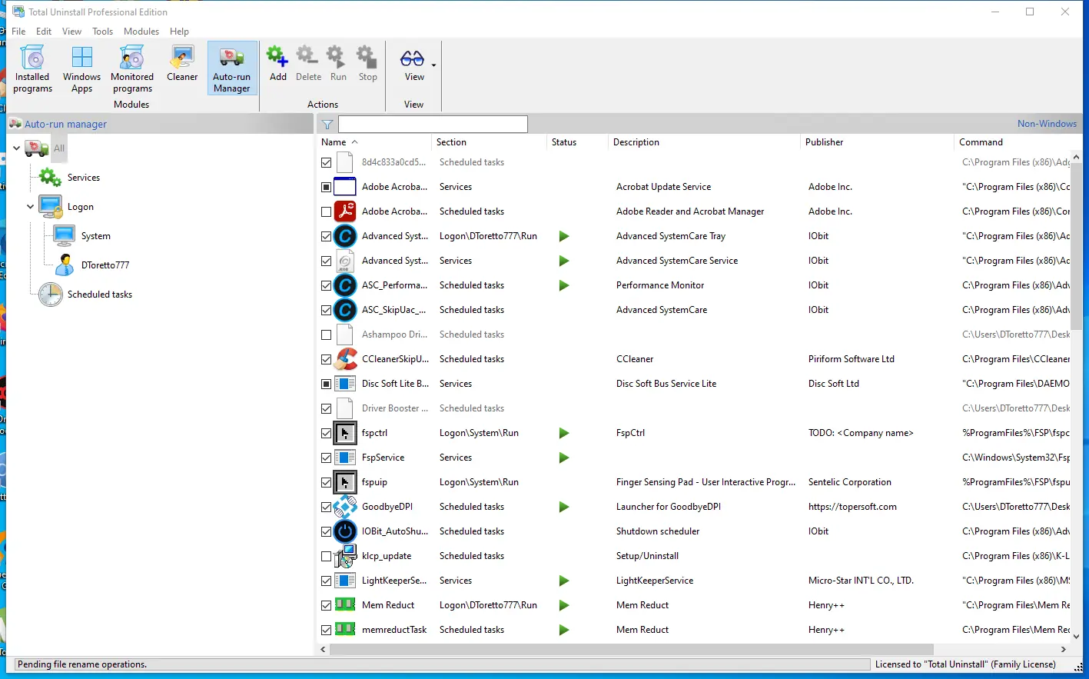Enable the Adobe Acrobat Scheduled tasks checkbox
The width and height of the screenshot is (1089, 679).
click(327, 211)
